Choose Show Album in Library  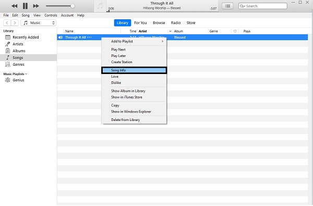click(x=134, y=91)
